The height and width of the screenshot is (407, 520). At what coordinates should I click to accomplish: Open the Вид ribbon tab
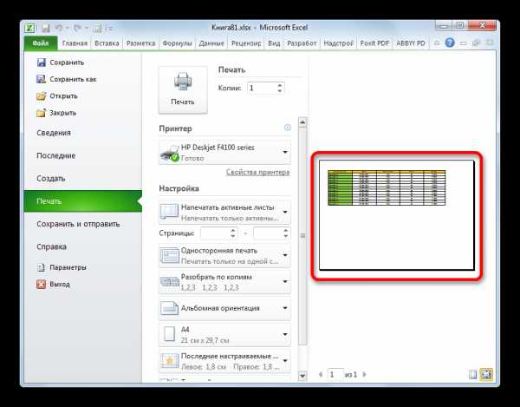coord(274,43)
